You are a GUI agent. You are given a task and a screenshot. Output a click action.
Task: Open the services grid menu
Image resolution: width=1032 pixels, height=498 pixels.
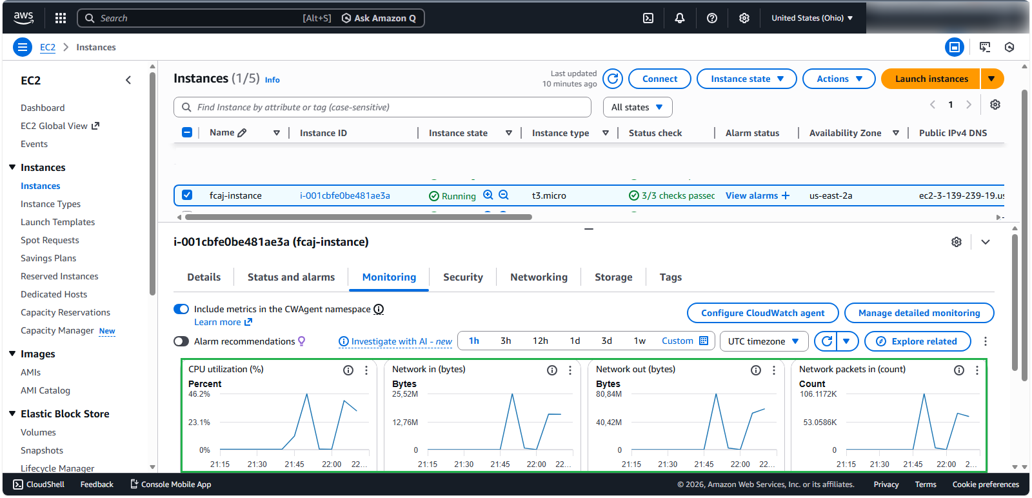click(61, 18)
